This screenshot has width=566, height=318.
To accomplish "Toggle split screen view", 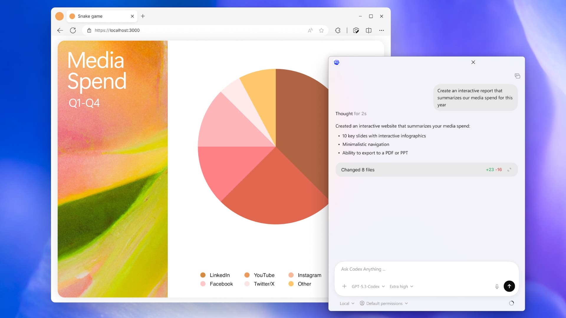I will 369,30.
